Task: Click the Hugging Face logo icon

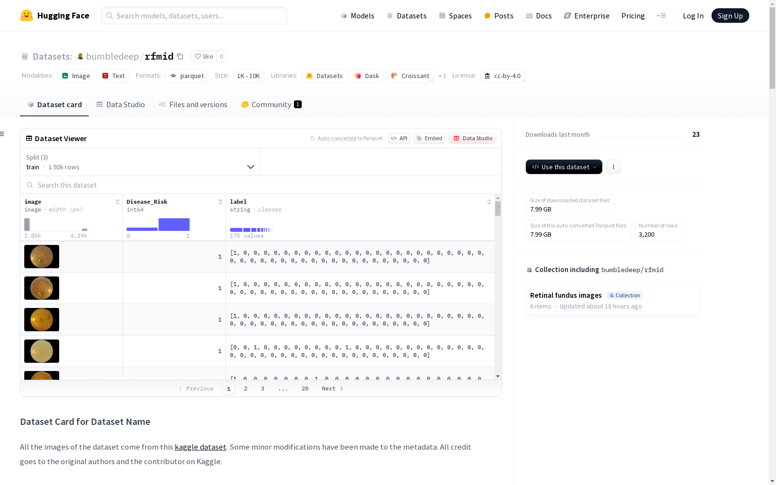Action: (x=27, y=16)
